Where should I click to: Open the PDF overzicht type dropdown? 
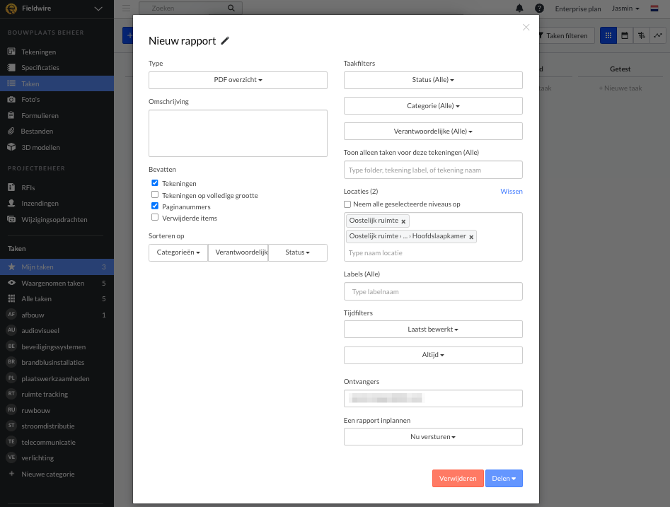point(238,81)
